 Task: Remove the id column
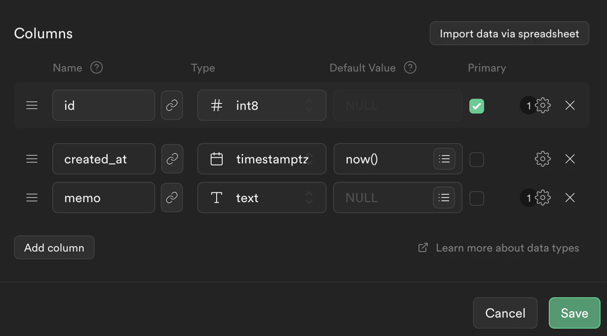point(570,105)
